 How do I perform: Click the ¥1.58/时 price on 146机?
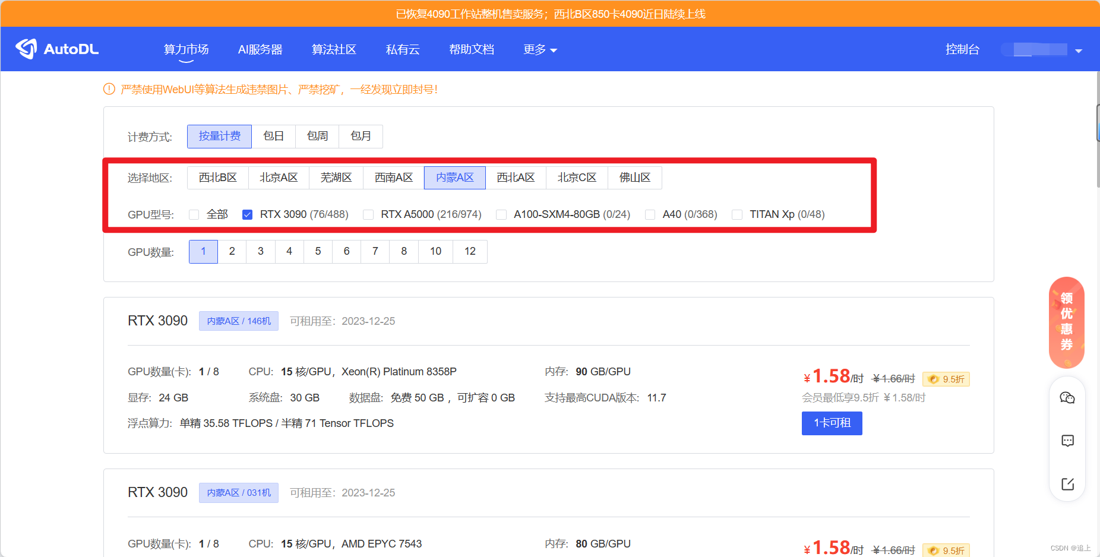(833, 376)
